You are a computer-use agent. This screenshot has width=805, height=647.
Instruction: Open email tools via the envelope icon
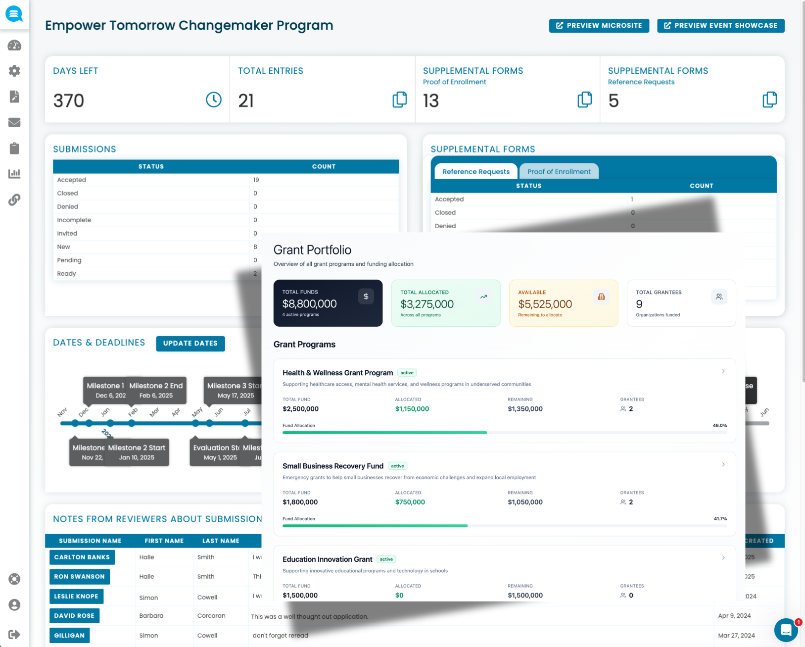coord(14,122)
